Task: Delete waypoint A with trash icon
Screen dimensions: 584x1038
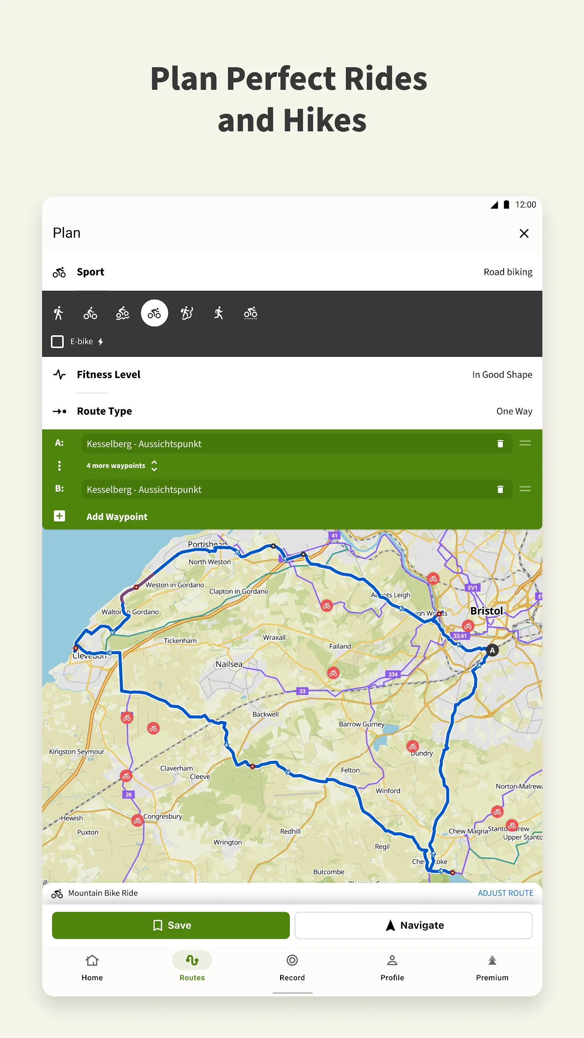Action: pos(500,444)
